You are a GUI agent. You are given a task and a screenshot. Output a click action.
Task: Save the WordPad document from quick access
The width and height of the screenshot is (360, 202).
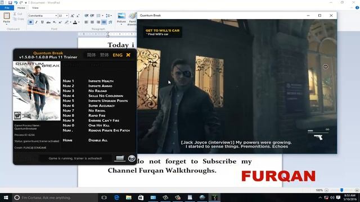[x=10, y=2]
